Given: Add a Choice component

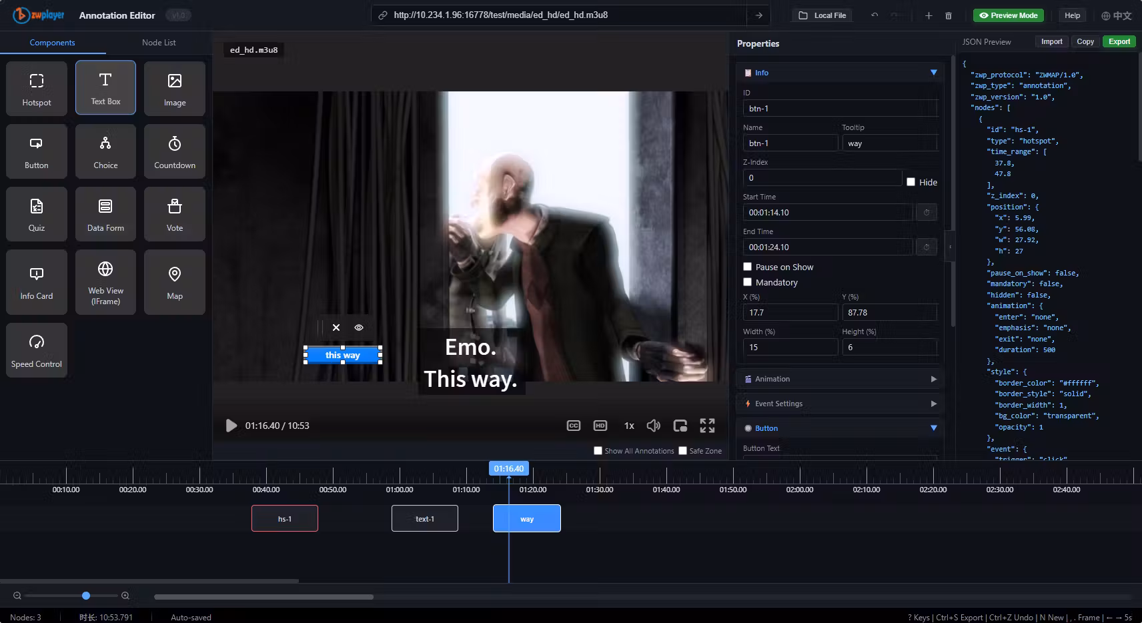Looking at the screenshot, I should [105, 151].
